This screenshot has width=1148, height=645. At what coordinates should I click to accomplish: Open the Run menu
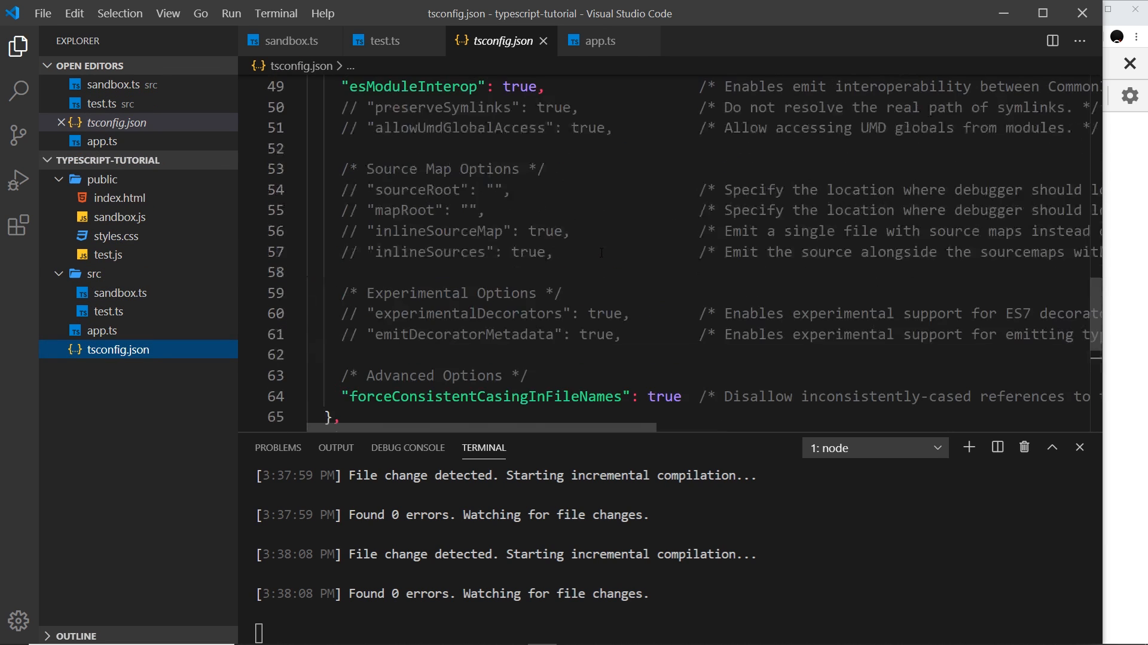point(231,13)
